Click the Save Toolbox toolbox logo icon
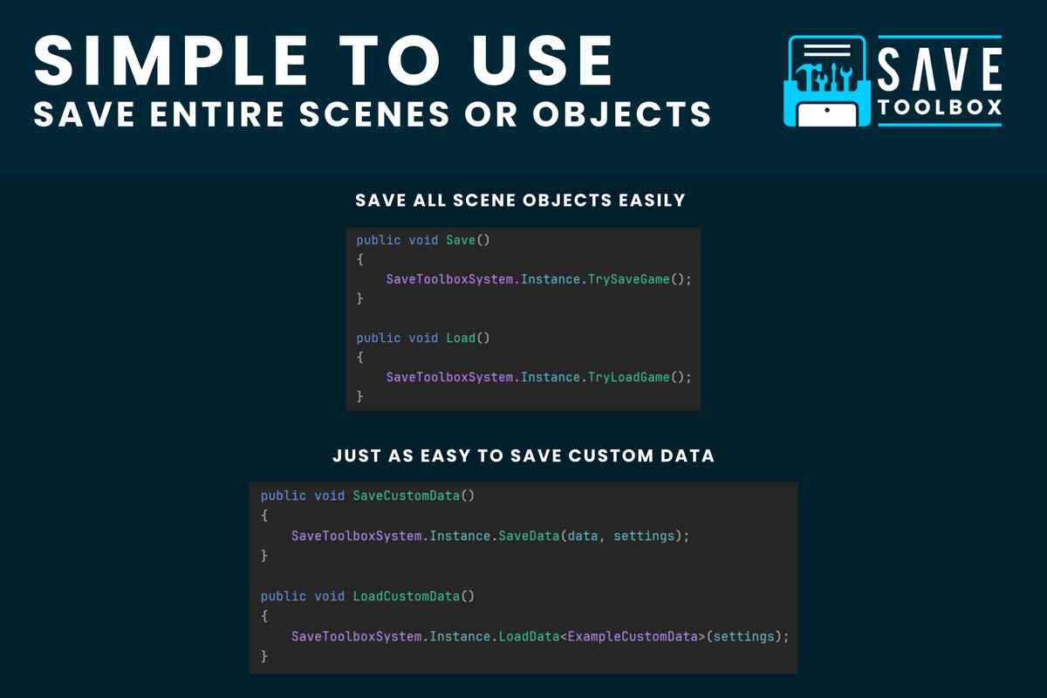1047x698 pixels. [827, 80]
